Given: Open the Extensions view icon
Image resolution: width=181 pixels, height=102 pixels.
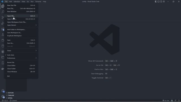Looking at the screenshot, I should (x=3, y=29).
